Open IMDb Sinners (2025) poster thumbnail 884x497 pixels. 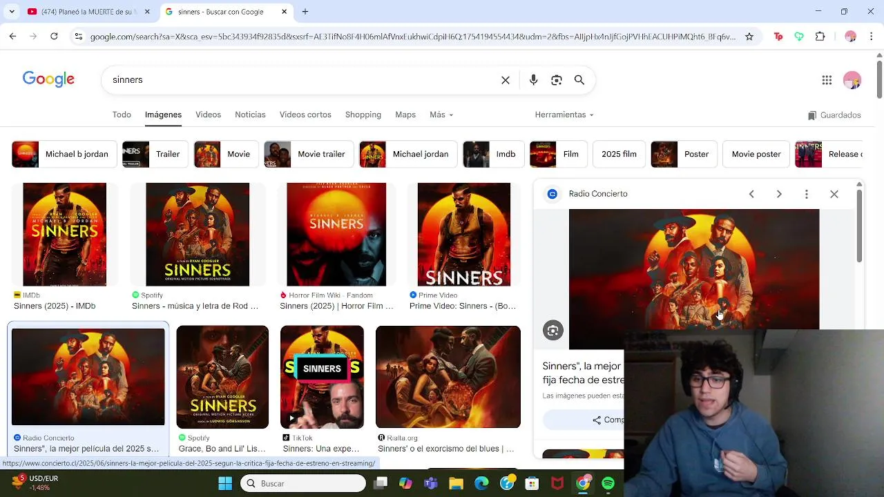pos(64,235)
